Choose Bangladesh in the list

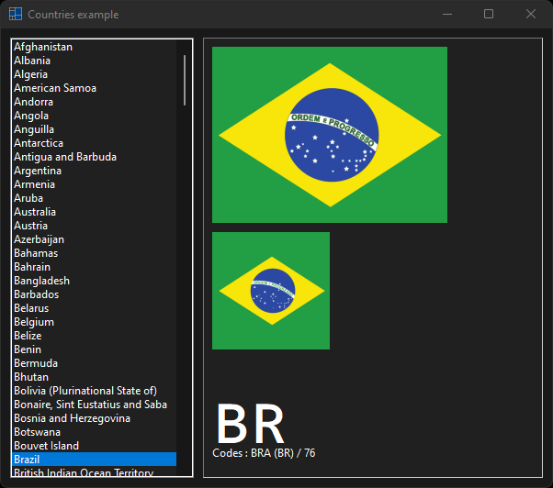95,281
